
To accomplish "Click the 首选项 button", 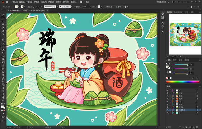I will coord(118,7).
